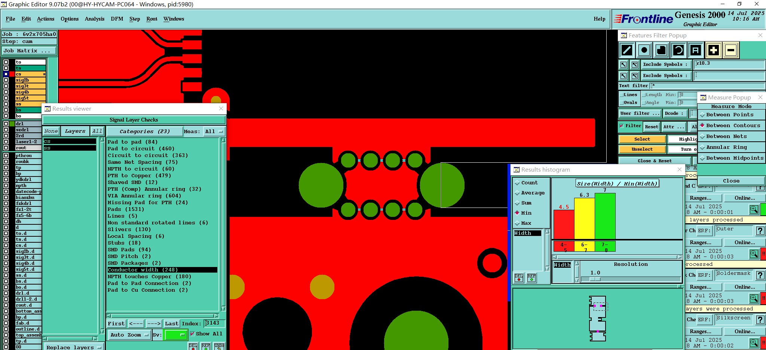Viewport: 766px width, 350px height.
Task: Toggle the Filter checkbox in Features Filter
Action: tap(622, 126)
